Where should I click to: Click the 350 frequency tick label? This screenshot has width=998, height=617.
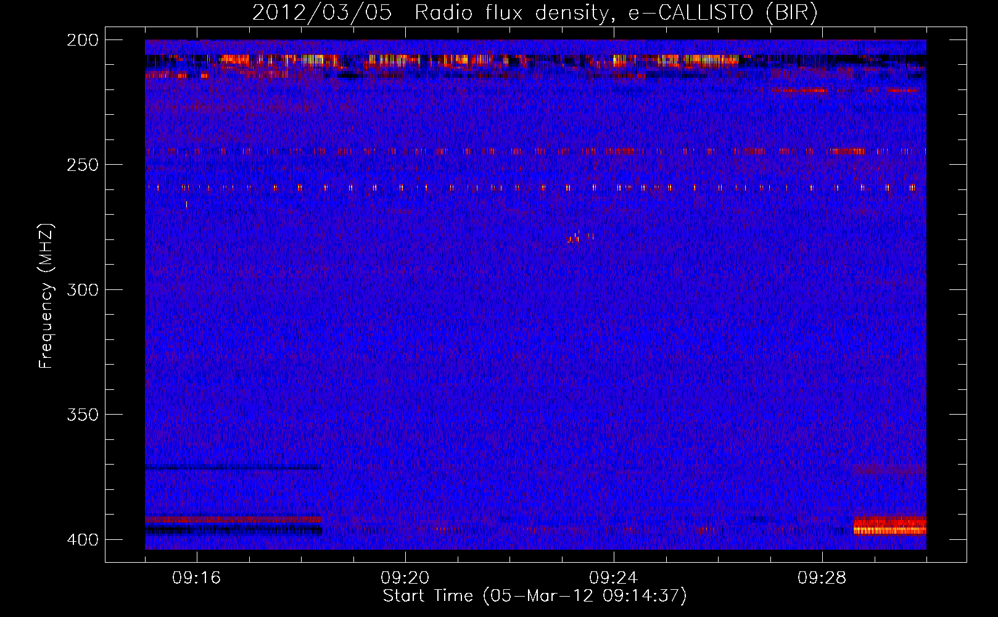(82, 414)
